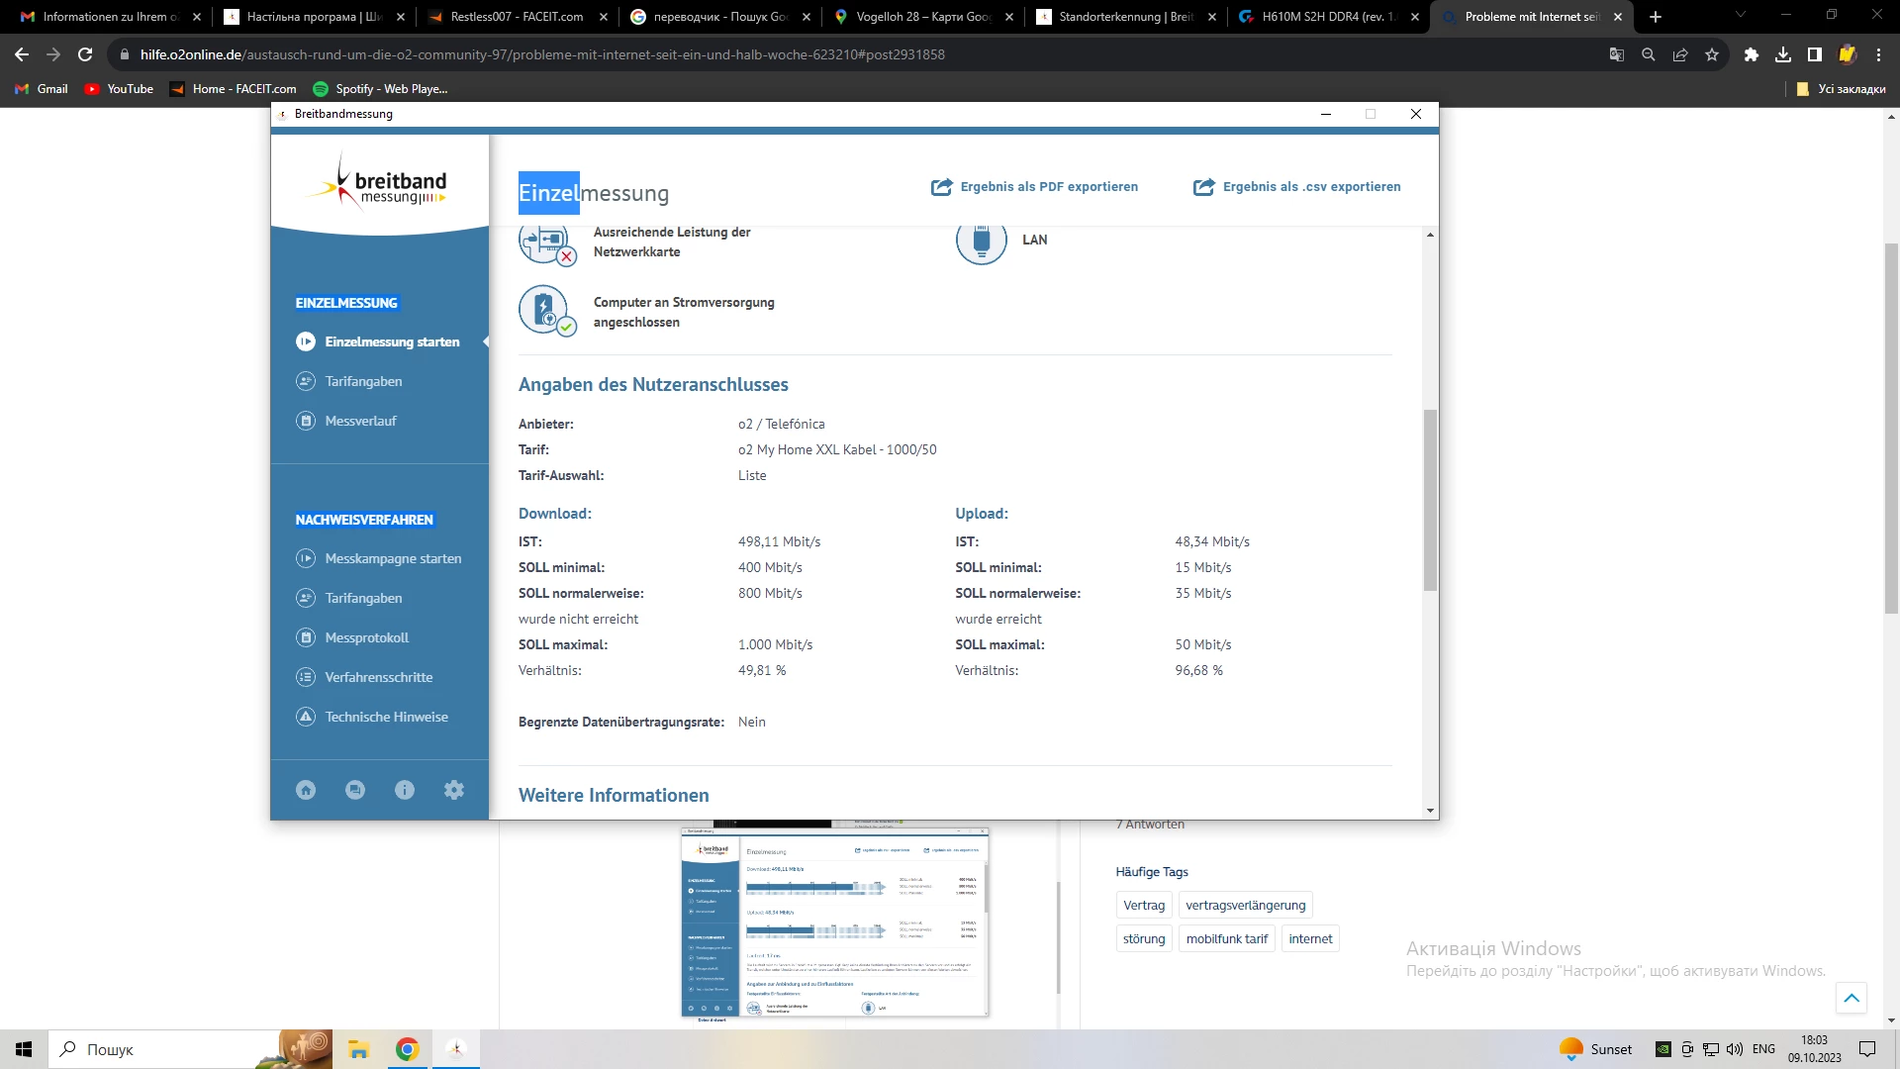Click the mobilfunk tarif tag
The image size is (1900, 1069).
click(x=1226, y=939)
